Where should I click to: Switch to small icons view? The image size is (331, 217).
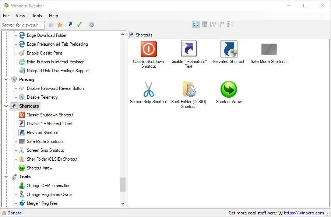(x=213, y=24)
